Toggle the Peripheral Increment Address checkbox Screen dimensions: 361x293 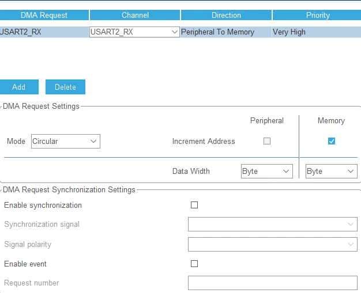coord(267,141)
